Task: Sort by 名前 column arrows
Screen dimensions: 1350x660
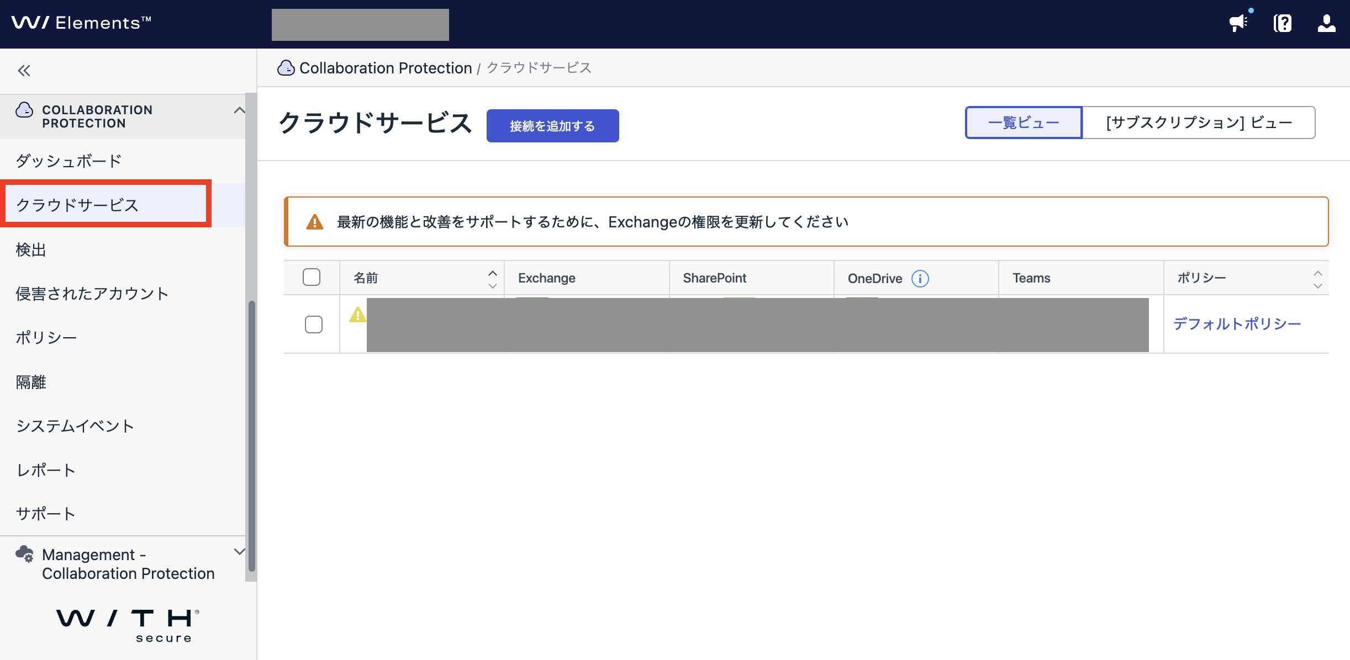Action: tap(493, 279)
